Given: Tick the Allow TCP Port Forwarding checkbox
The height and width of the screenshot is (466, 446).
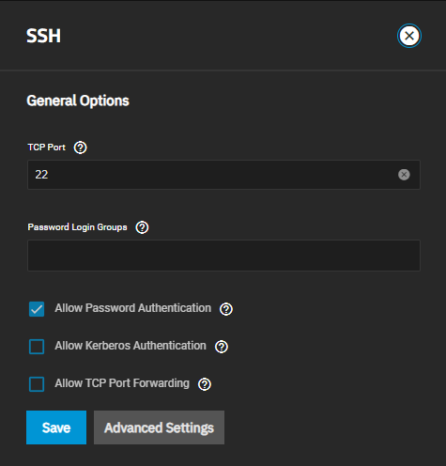Looking at the screenshot, I should (37, 384).
